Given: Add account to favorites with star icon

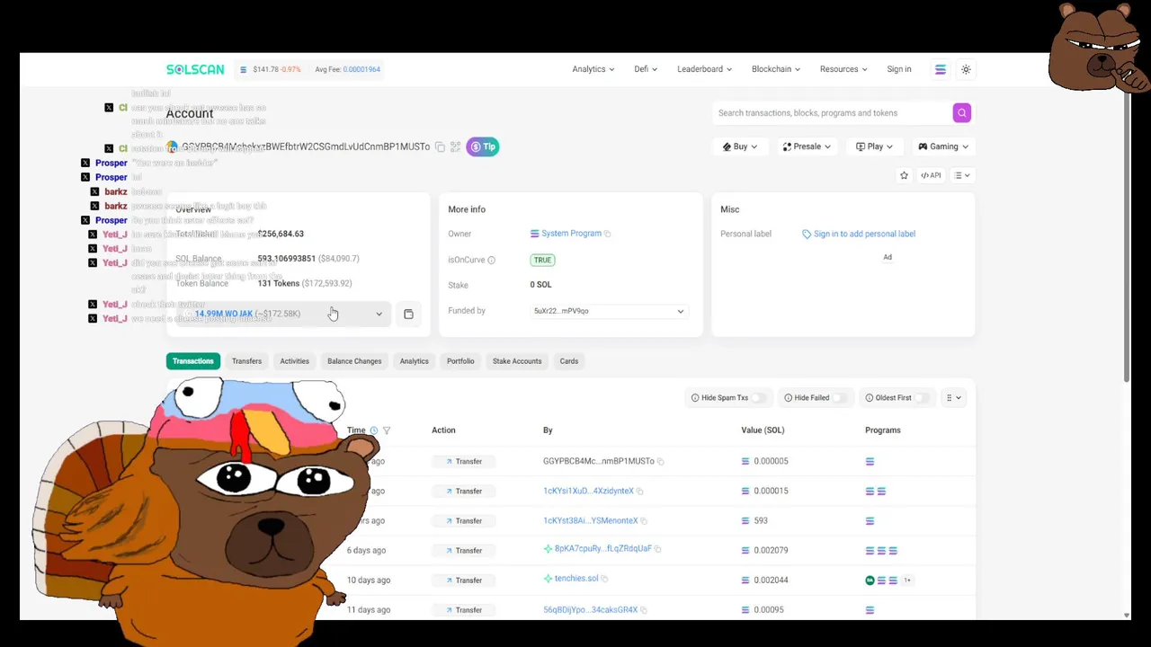Looking at the screenshot, I should click(904, 175).
